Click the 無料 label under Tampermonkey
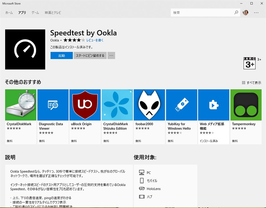The image size is (266, 208). click(235, 141)
